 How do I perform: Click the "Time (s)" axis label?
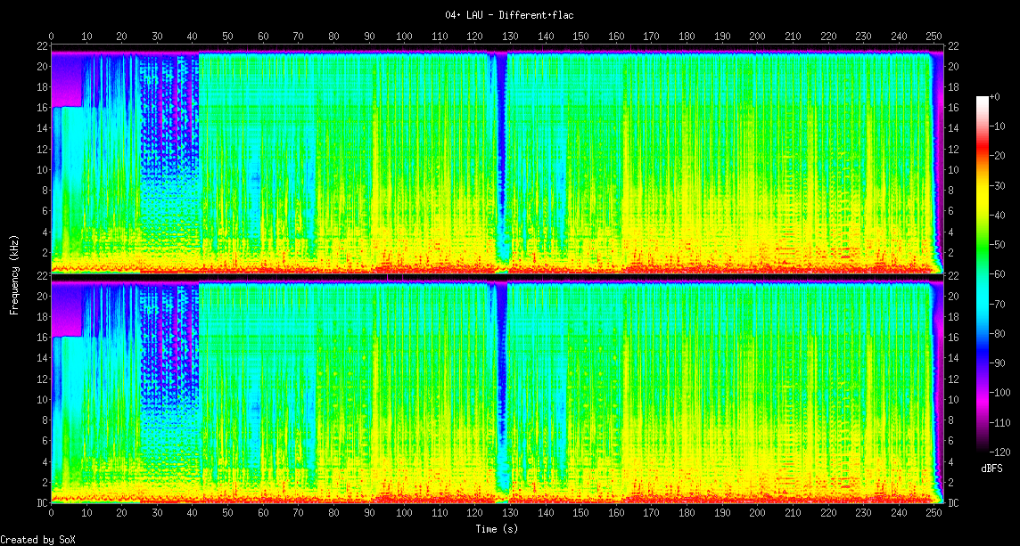tap(497, 529)
